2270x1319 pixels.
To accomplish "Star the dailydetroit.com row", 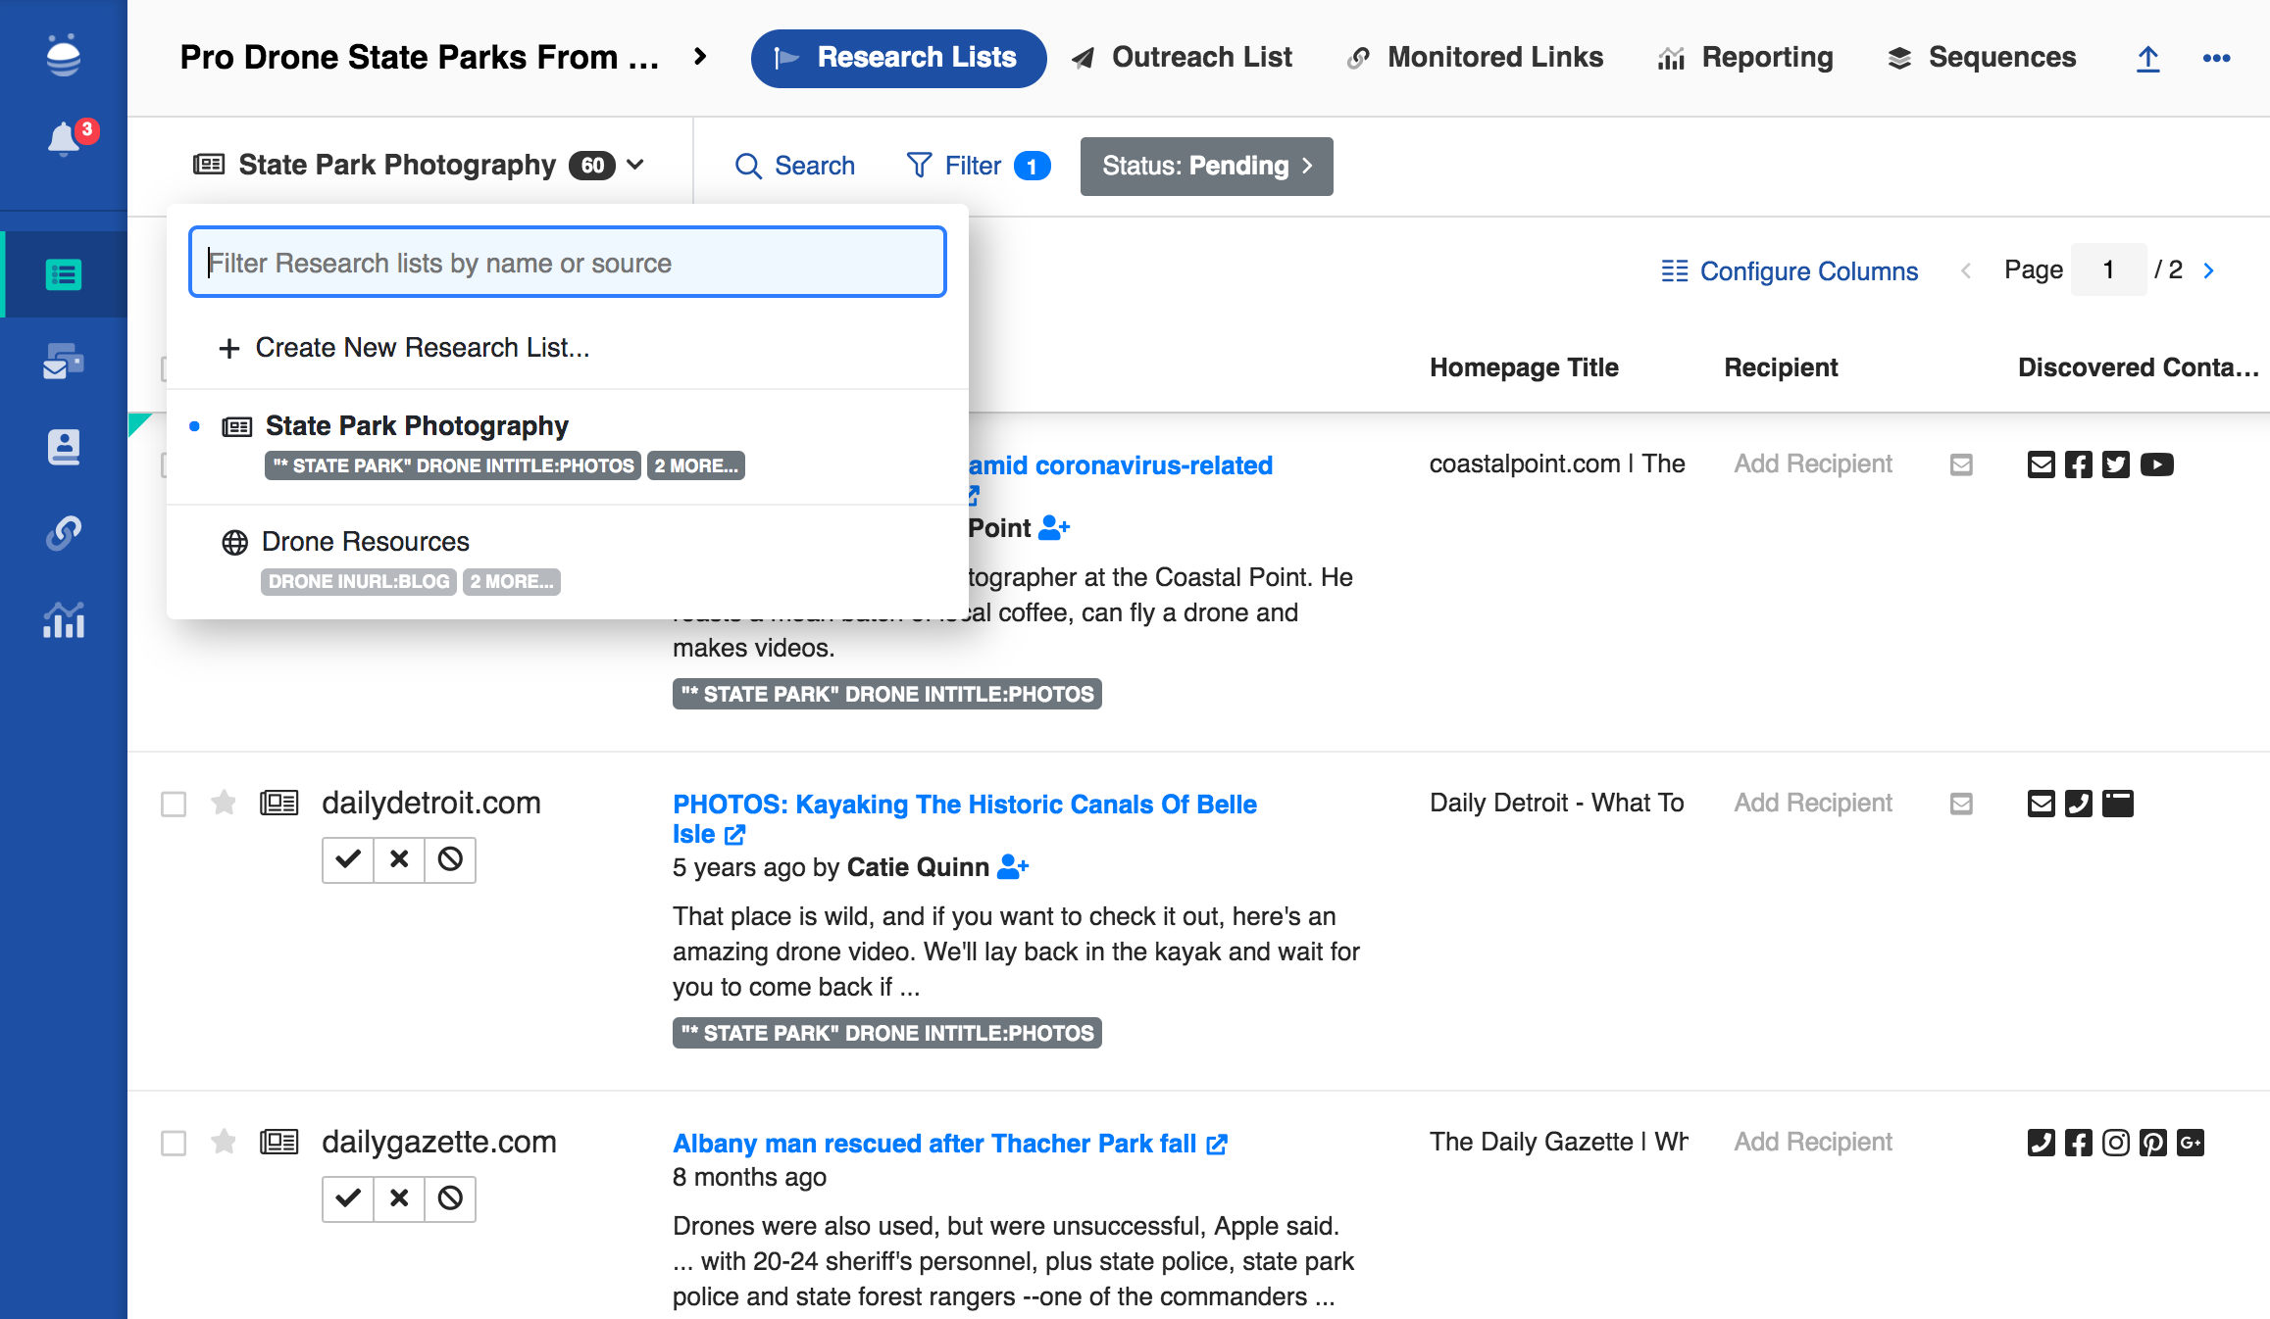I will 224,804.
